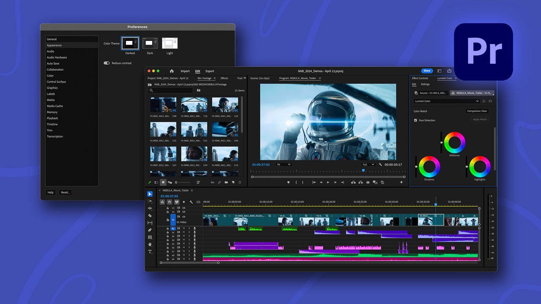Open the Fit zoom level dropdown
This screenshot has height=304, width=541.
[x=284, y=164]
